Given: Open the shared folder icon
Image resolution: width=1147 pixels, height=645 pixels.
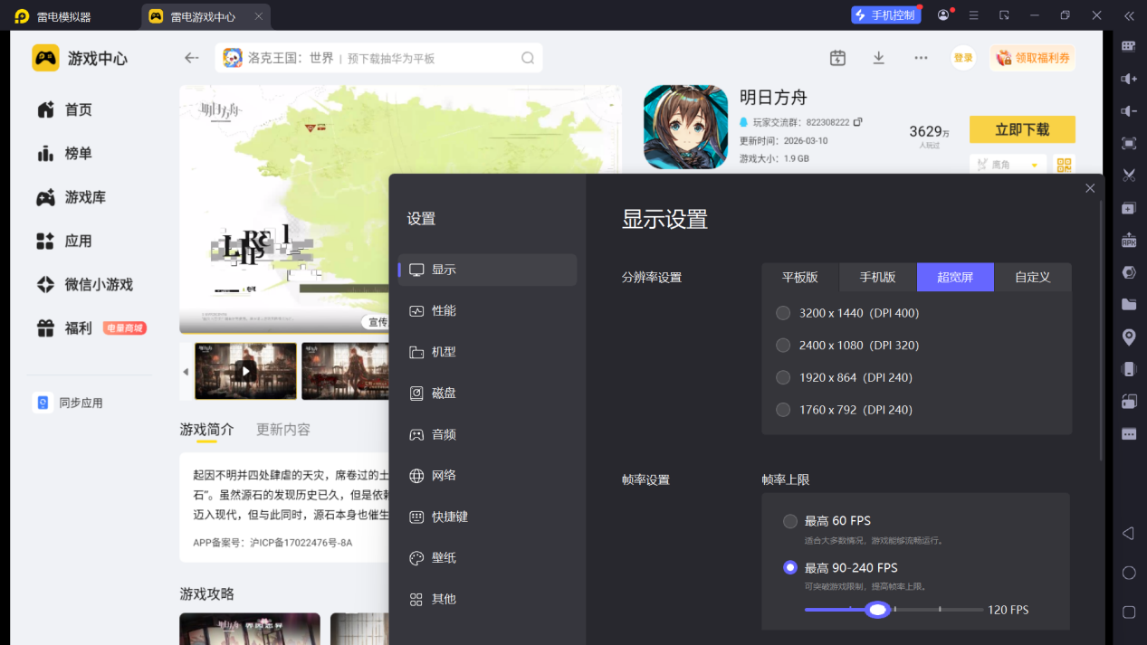Looking at the screenshot, I should pyautogui.click(x=1128, y=304).
